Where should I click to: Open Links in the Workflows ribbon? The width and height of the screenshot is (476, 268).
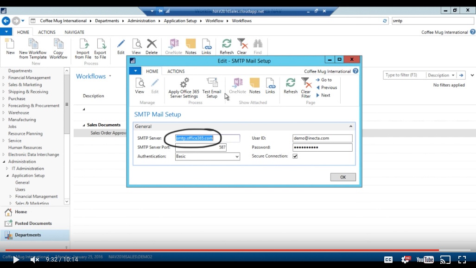click(206, 46)
